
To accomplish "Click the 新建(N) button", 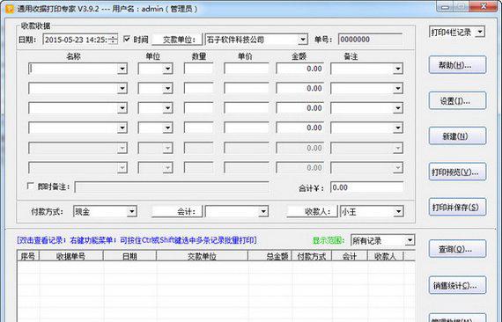I will pos(457,136).
